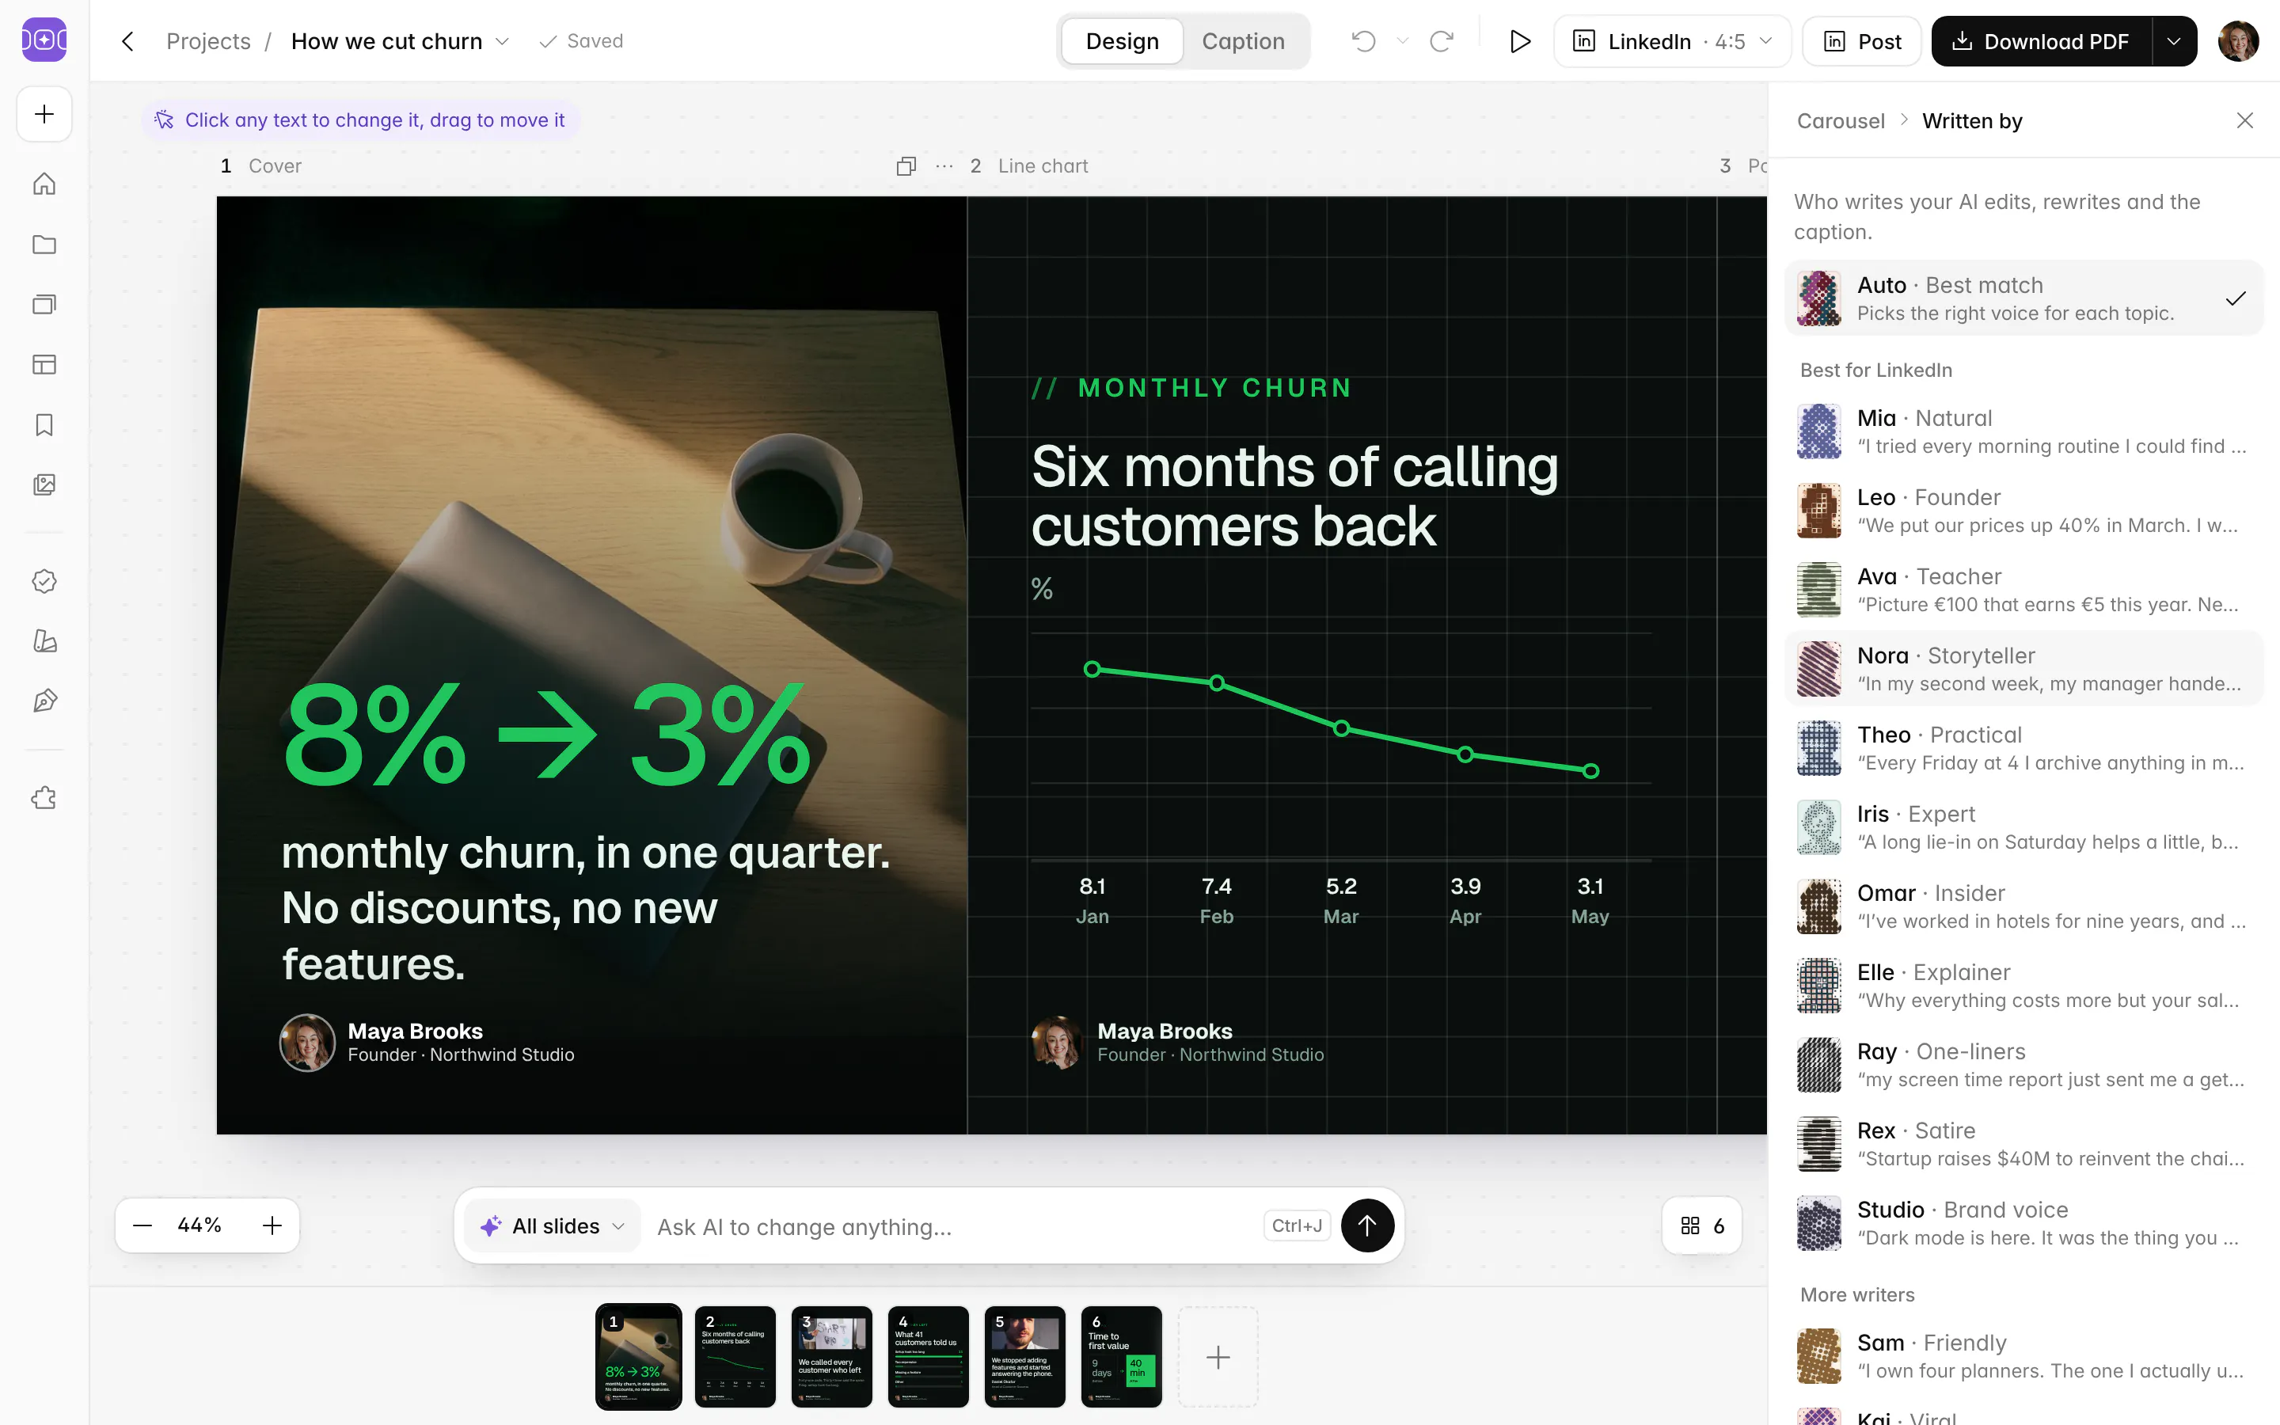Click the verified badge icon in sidebar

click(x=44, y=582)
